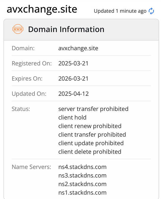Click the orange www globe icon

(x=18, y=29)
